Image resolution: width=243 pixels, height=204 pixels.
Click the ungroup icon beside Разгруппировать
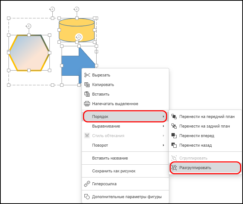pyautogui.click(x=174, y=168)
